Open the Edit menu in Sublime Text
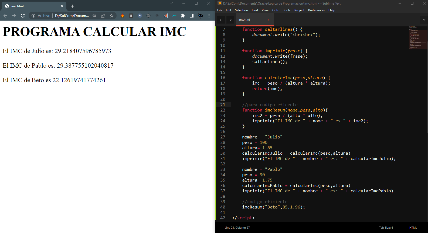This screenshot has width=428, height=233. point(229,10)
